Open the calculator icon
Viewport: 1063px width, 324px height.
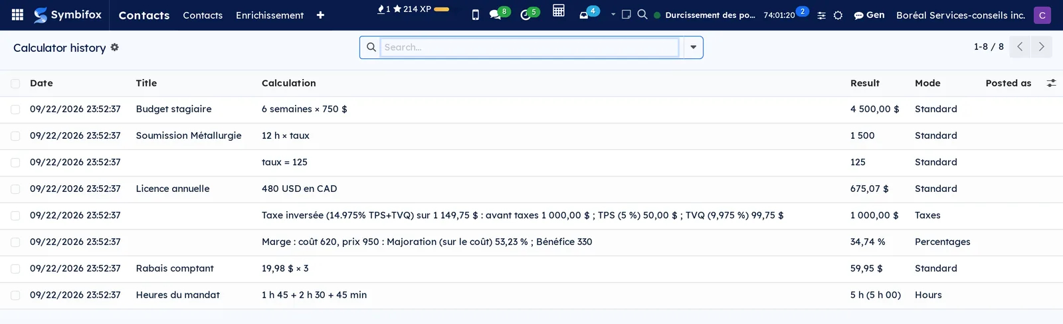(x=559, y=11)
